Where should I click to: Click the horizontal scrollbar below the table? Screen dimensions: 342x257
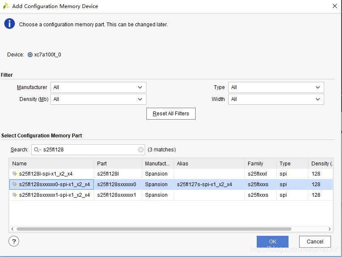(x=161, y=229)
